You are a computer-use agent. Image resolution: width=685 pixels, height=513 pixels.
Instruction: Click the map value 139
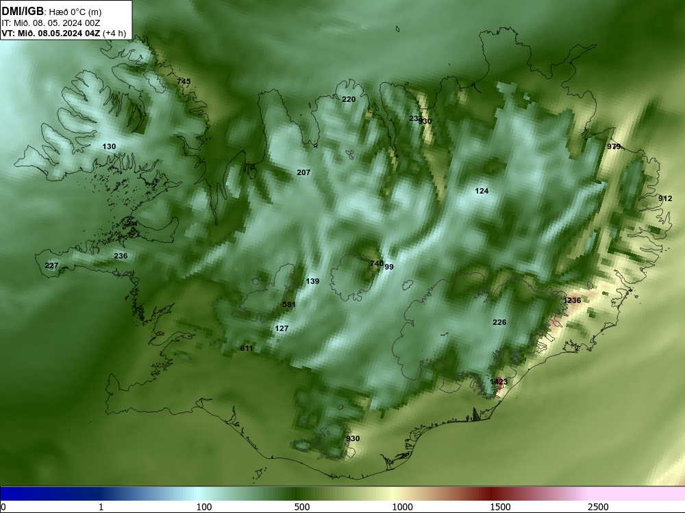[x=312, y=281]
